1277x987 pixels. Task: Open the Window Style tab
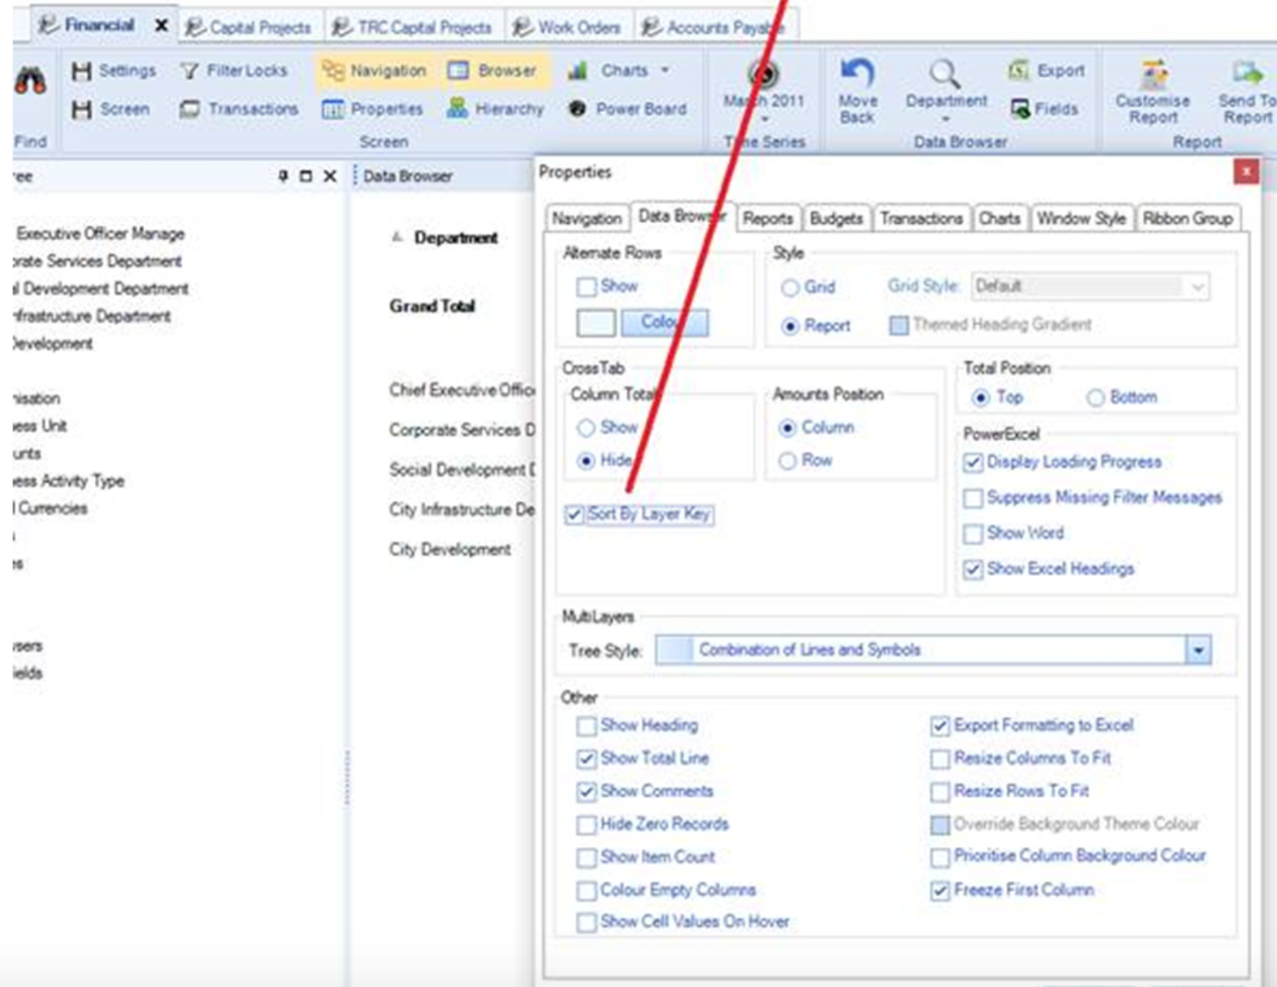(1081, 219)
